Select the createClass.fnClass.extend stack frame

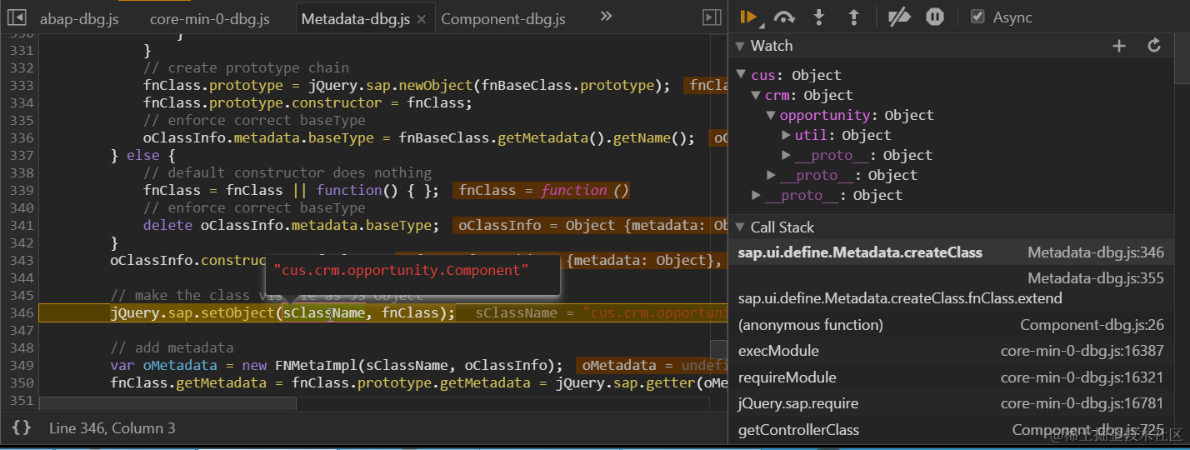951,288
